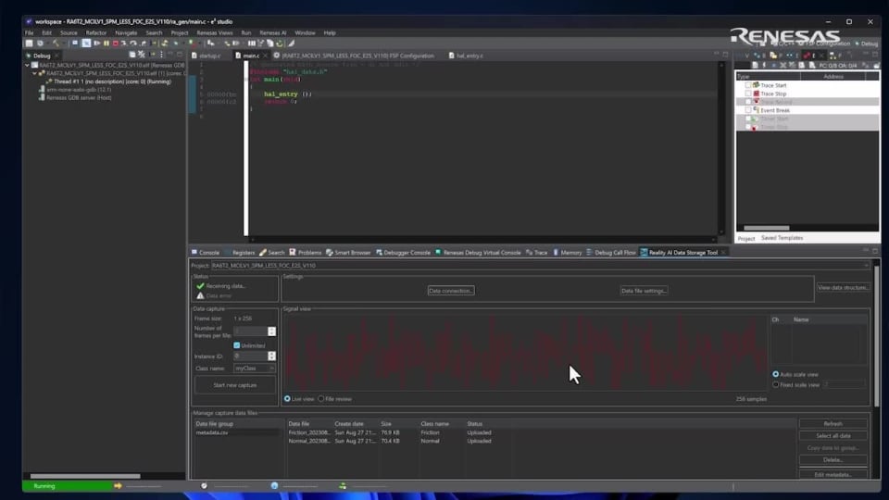
Task: Click the Trace Start event icon
Action: point(756,85)
